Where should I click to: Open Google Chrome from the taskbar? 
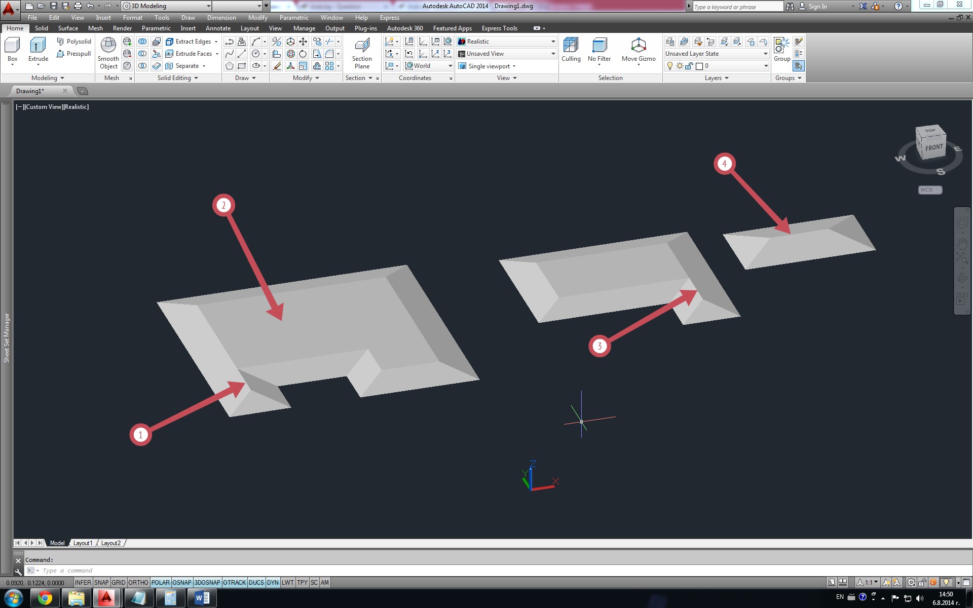point(45,598)
